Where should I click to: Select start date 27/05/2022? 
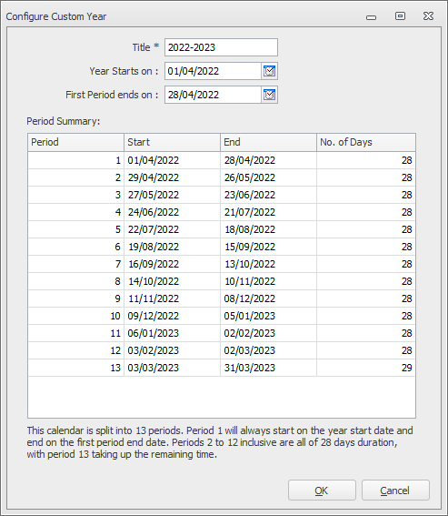point(173,195)
